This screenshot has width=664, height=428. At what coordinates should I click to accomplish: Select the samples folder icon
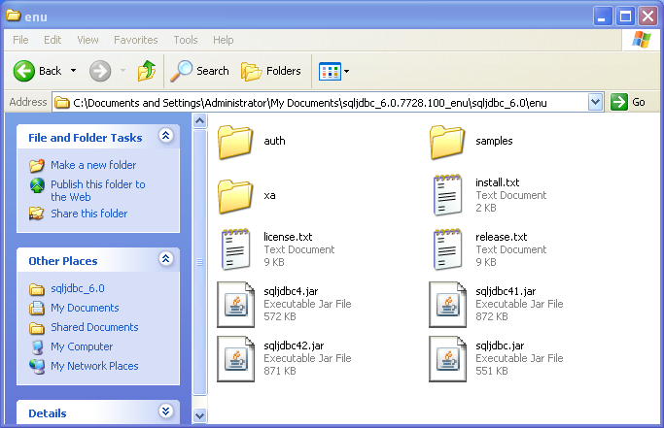pyautogui.click(x=447, y=142)
